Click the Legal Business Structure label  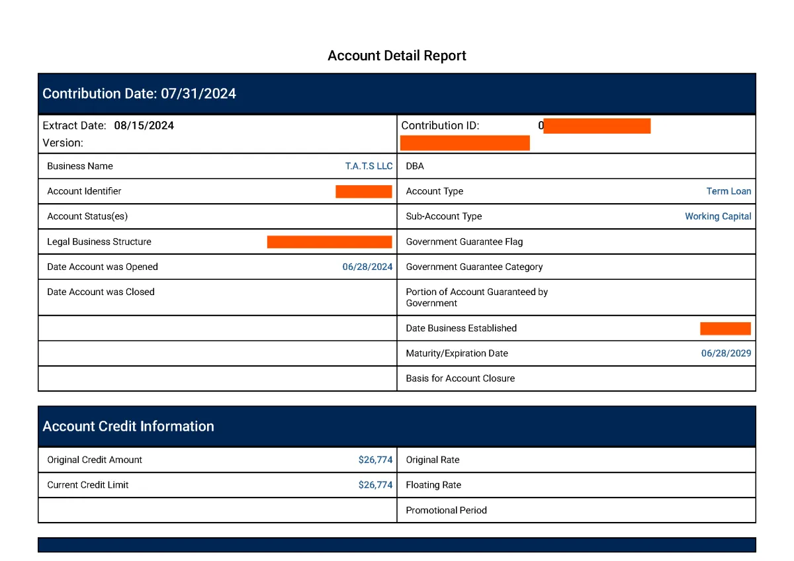pyautogui.click(x=99, y=241)
